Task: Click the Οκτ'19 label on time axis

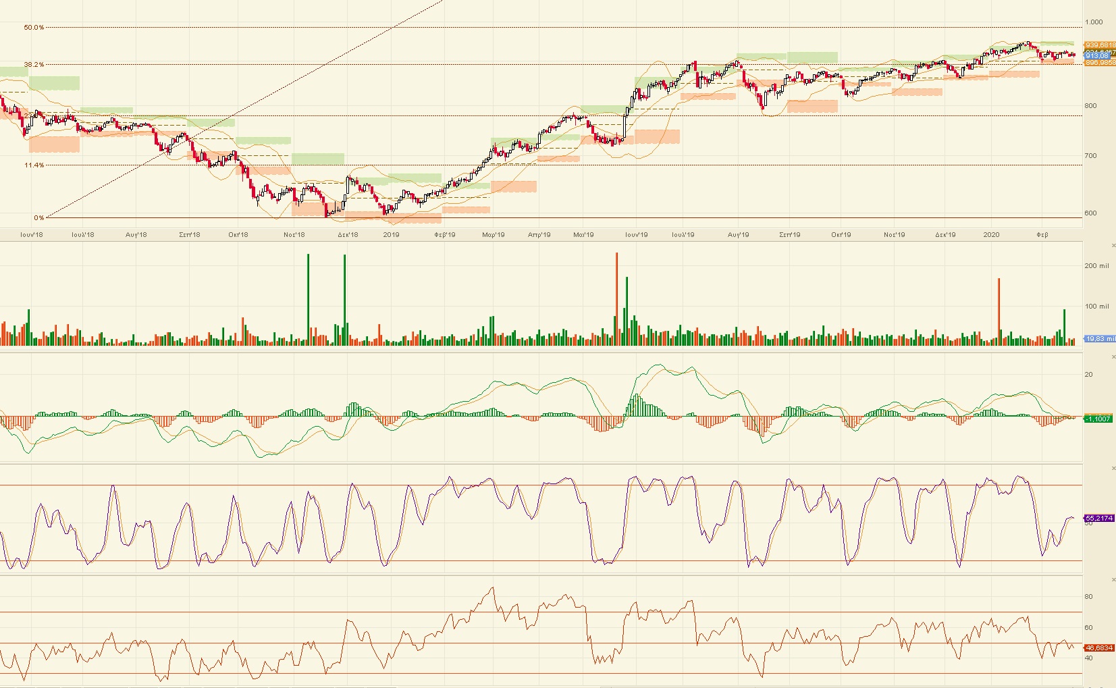Action: [841, 235]
